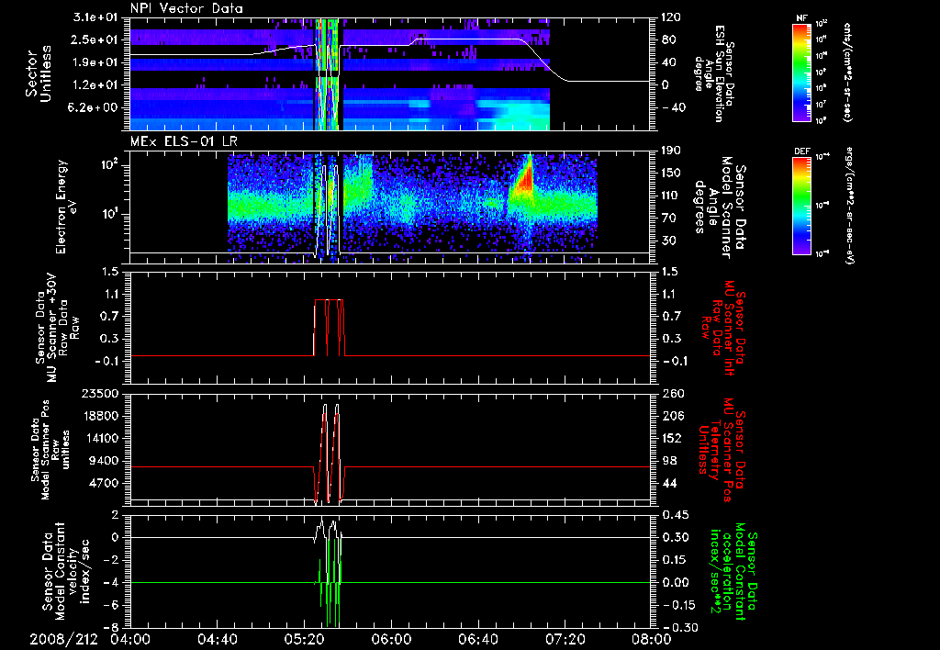Click the "14100" scanner position tick label
Image resolution: width=940 pixels, height=650 pixels.
101,438
